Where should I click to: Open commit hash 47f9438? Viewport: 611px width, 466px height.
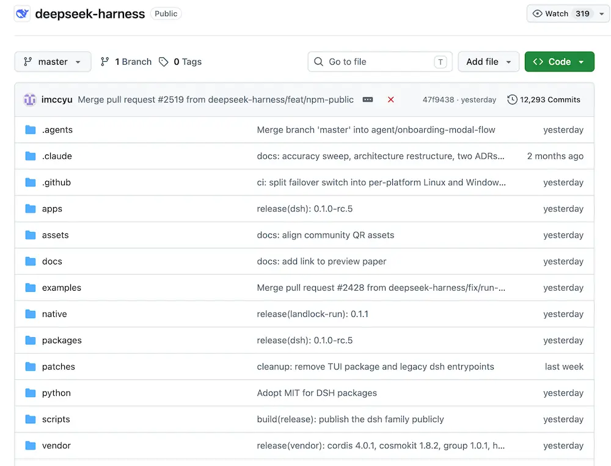pyautogui.click(x=438, y=100)
